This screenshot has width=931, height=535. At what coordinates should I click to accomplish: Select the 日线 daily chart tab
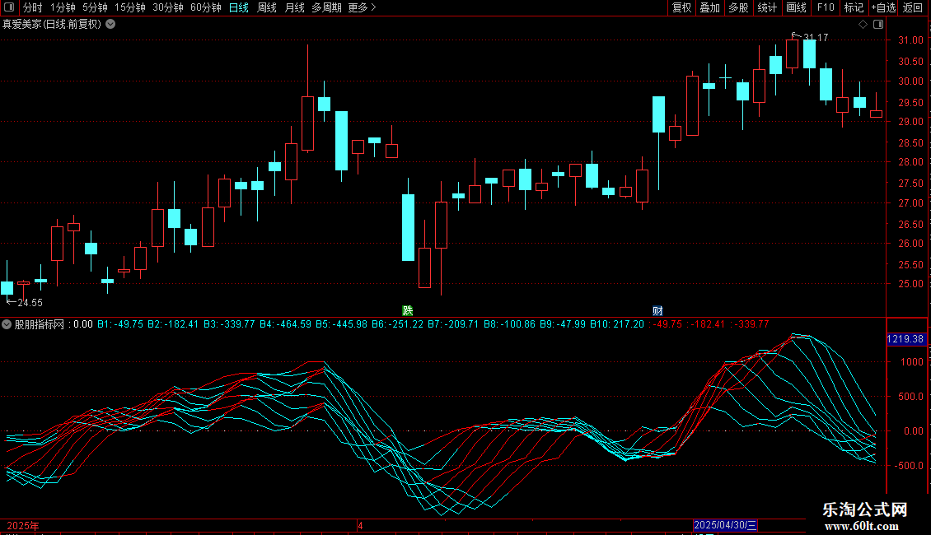pos(239,7)
